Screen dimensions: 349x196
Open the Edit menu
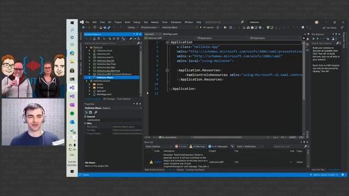click(x=94, y=22)
